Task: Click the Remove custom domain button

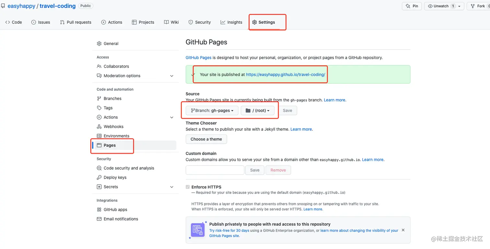Action: click(x=278, y=170)
